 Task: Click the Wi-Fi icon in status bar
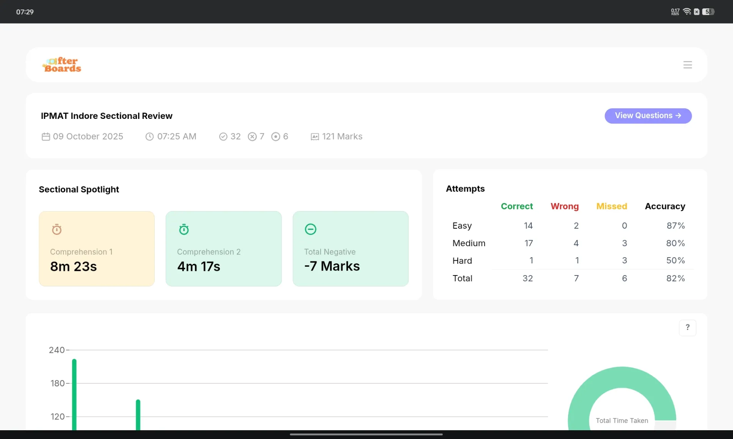pyautogui.click(x=687, y=11)
